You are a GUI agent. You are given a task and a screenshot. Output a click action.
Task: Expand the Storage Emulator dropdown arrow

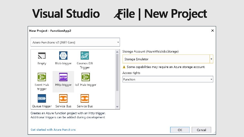(211, 59)
